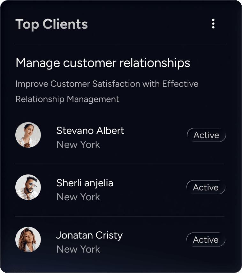Click the Active badge for Stevano Albert
Viewport: 242px width, 273px height.
click(x=206, y=135)
